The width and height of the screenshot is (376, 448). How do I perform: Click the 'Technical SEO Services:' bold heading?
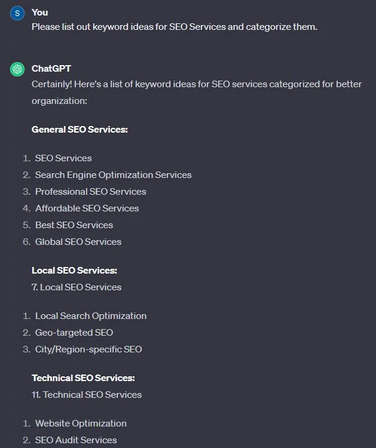[83, 378]
